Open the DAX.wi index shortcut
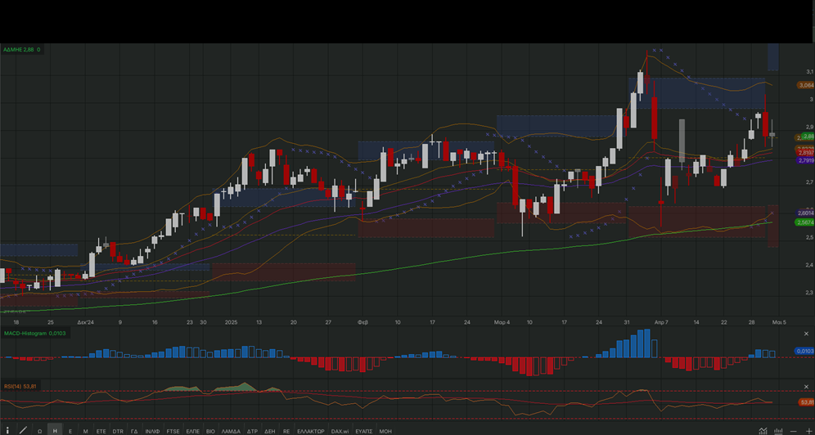 [340, 432]
